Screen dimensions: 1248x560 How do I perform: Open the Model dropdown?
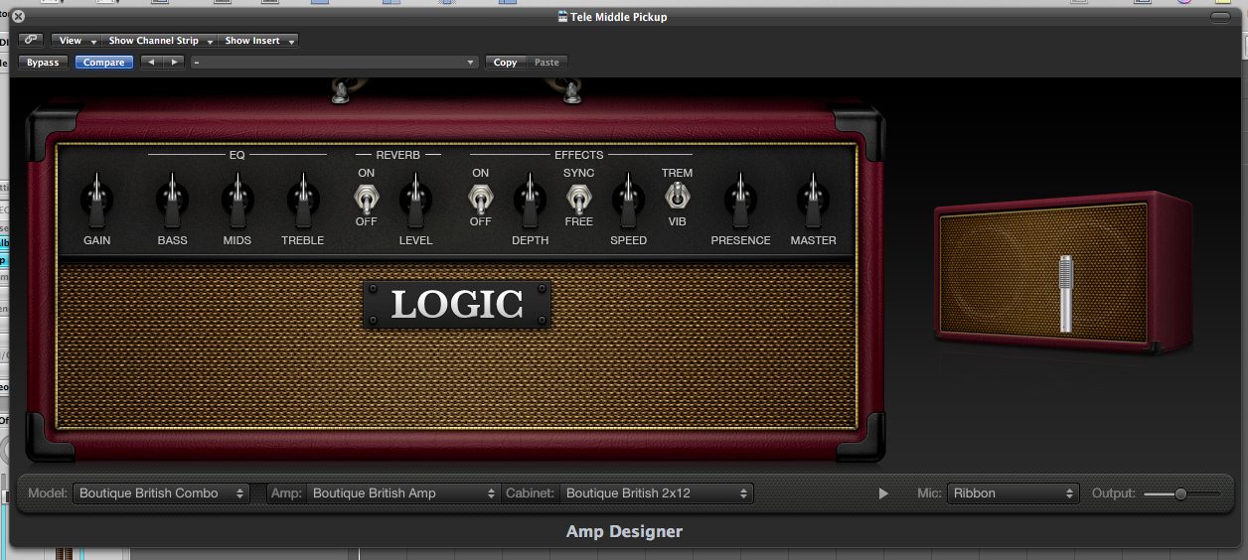pyautogui.click(x=161, y=493)
